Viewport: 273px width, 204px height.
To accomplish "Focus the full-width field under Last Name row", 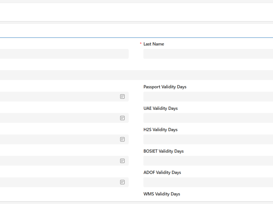I will click(x=136, y=75).
